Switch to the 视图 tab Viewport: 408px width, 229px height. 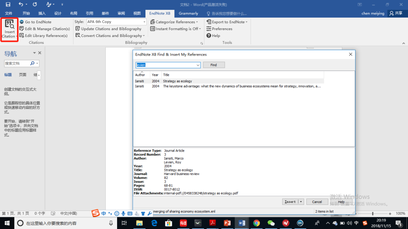[x=137, y=13]
